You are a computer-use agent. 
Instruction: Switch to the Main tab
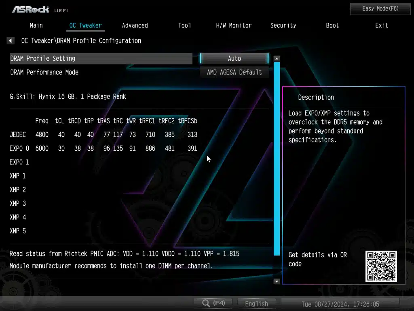click(x=36, y=25)
